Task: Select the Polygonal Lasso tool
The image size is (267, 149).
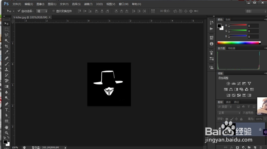Action: pos(6,35)
